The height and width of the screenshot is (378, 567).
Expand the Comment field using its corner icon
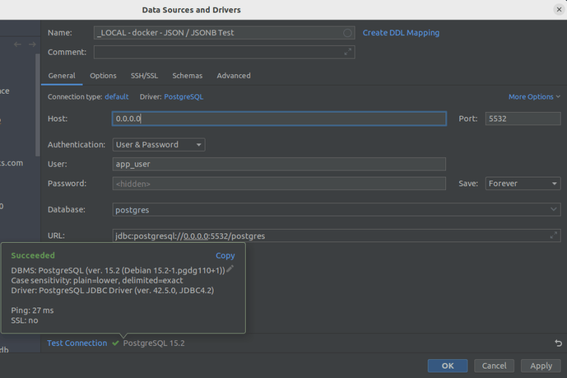(348, 52)
